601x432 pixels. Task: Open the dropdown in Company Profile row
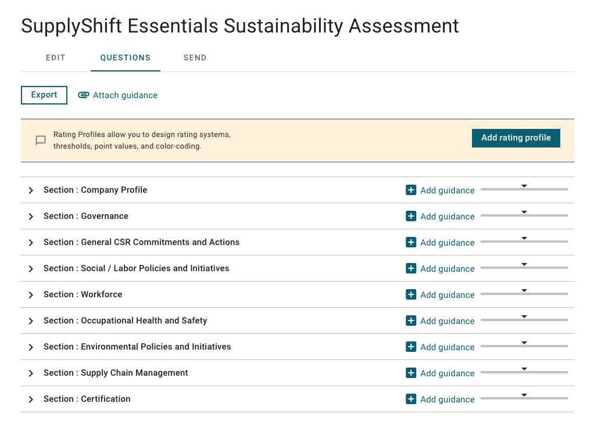524,188
